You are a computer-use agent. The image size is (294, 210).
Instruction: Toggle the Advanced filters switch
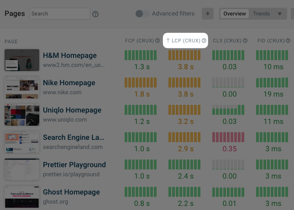(x=143, y=14)
